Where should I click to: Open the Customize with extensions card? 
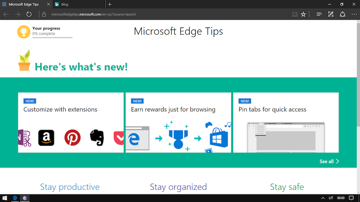(71, 123)
